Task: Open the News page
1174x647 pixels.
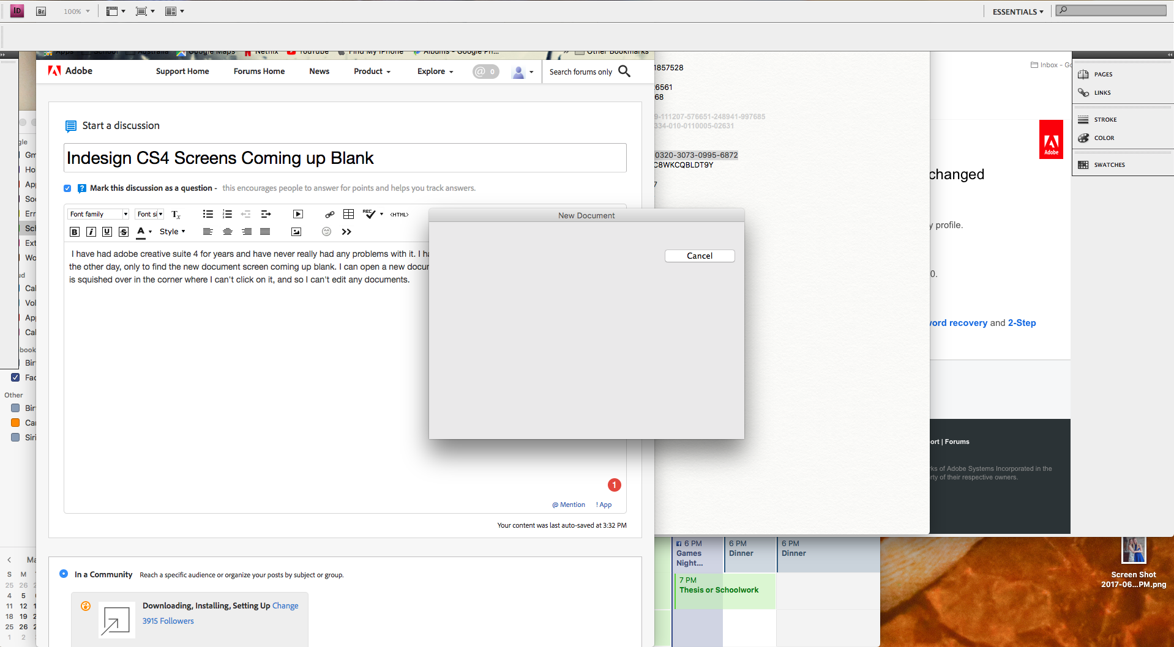Action: click(320, 72)
